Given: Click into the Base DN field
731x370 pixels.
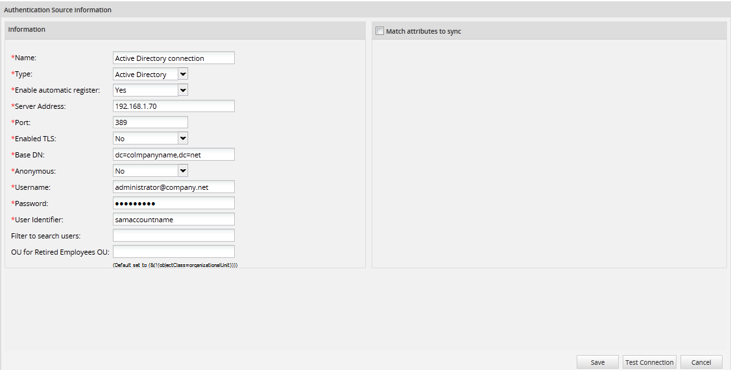Looking at the screenshot, I should pos(173,155).
